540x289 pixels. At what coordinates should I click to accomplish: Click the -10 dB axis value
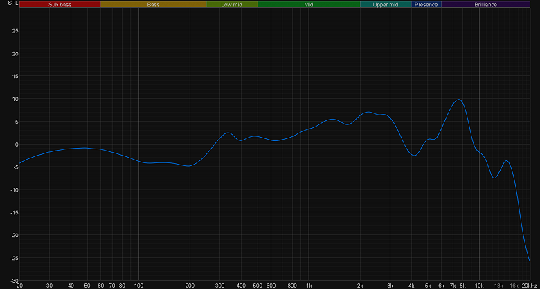[x=14, y=190]
